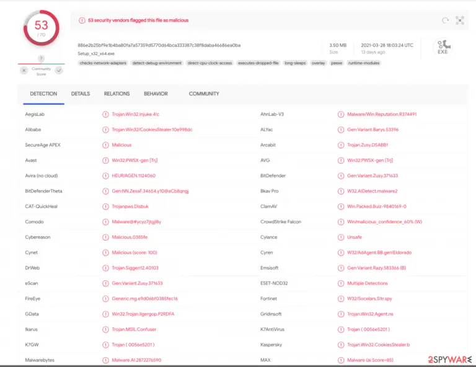
Task: Click the warning icon next to Trojan.Win32.Injuke.4!c
Action: pyautogui.click(x=105, y=115)
